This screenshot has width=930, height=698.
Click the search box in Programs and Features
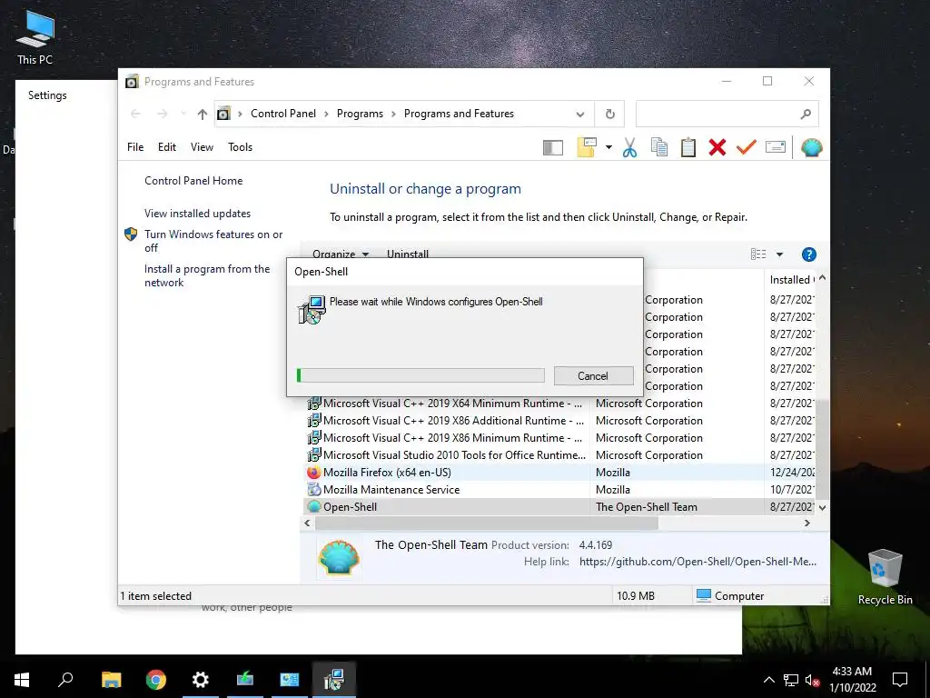click(x=727, y=114)
